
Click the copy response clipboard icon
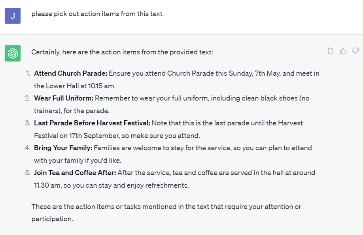[x=331, y=51]
